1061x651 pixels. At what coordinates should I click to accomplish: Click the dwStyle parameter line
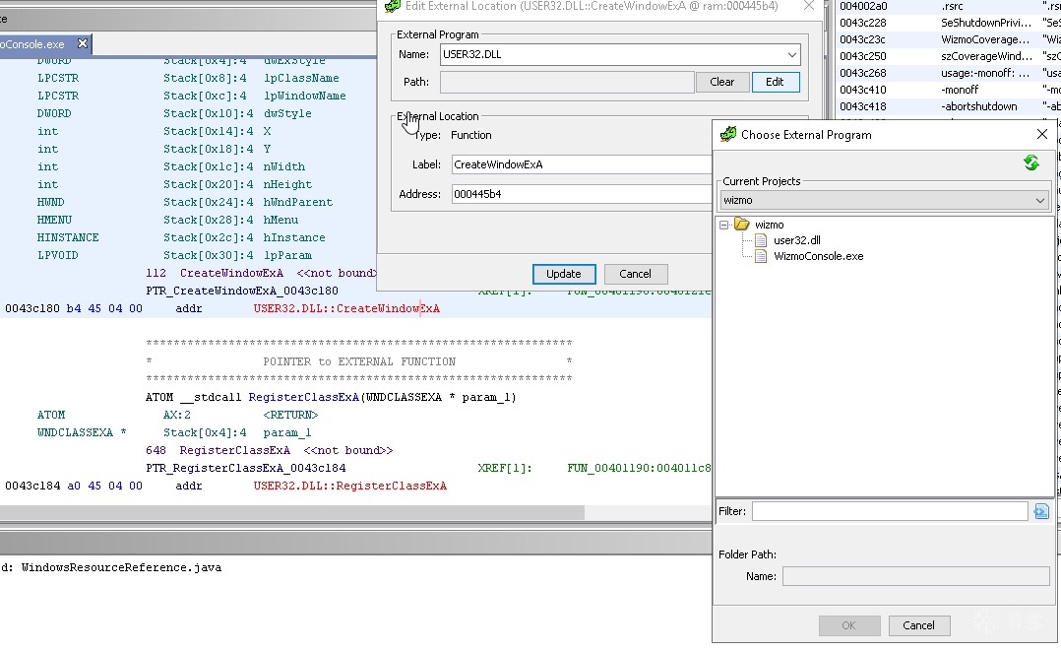pyautogui.click(x=174, y=113)
